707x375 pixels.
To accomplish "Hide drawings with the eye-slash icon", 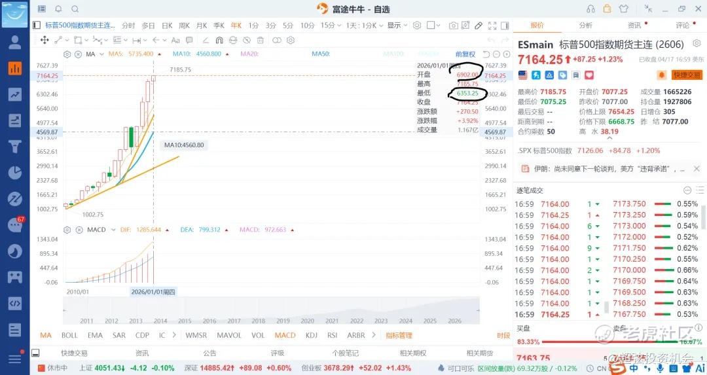I will click(x=247, y=40).
